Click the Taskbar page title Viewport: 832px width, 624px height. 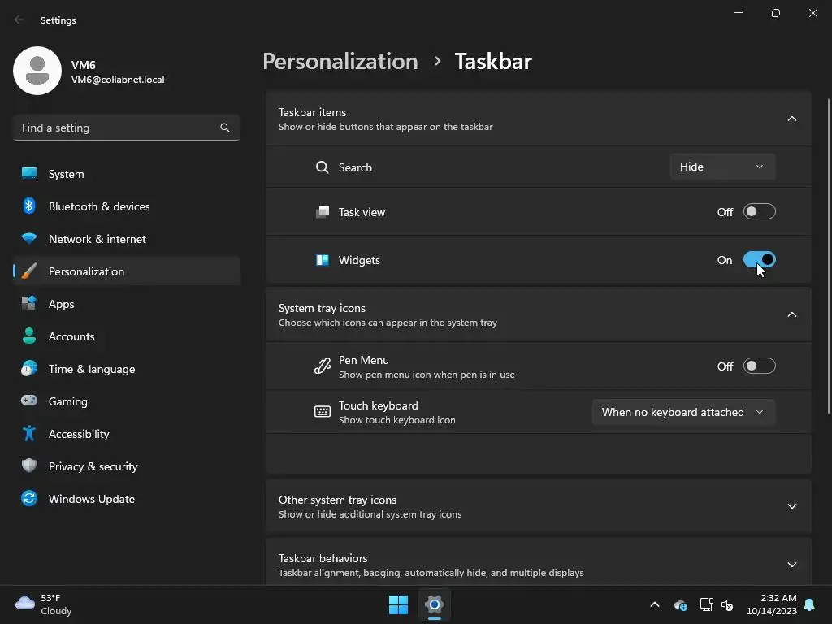coord(493,62)
